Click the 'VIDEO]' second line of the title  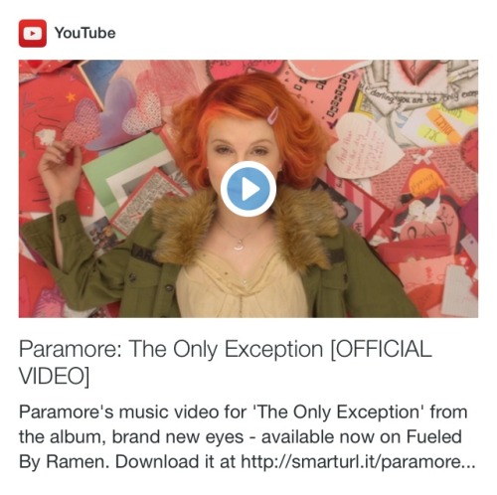pyautogui.click(x=55, y=376)
